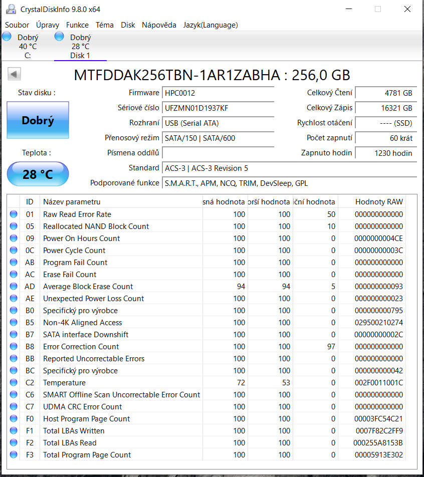Open the Téma menu
This screenshot has height=477, width=424.
(x=104, y=25)
